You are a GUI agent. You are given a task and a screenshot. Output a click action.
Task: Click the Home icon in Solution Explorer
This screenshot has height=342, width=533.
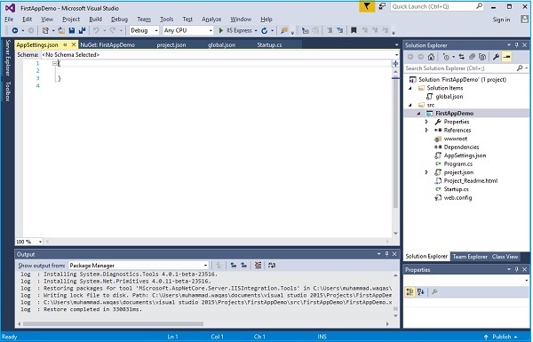[431, 57]
